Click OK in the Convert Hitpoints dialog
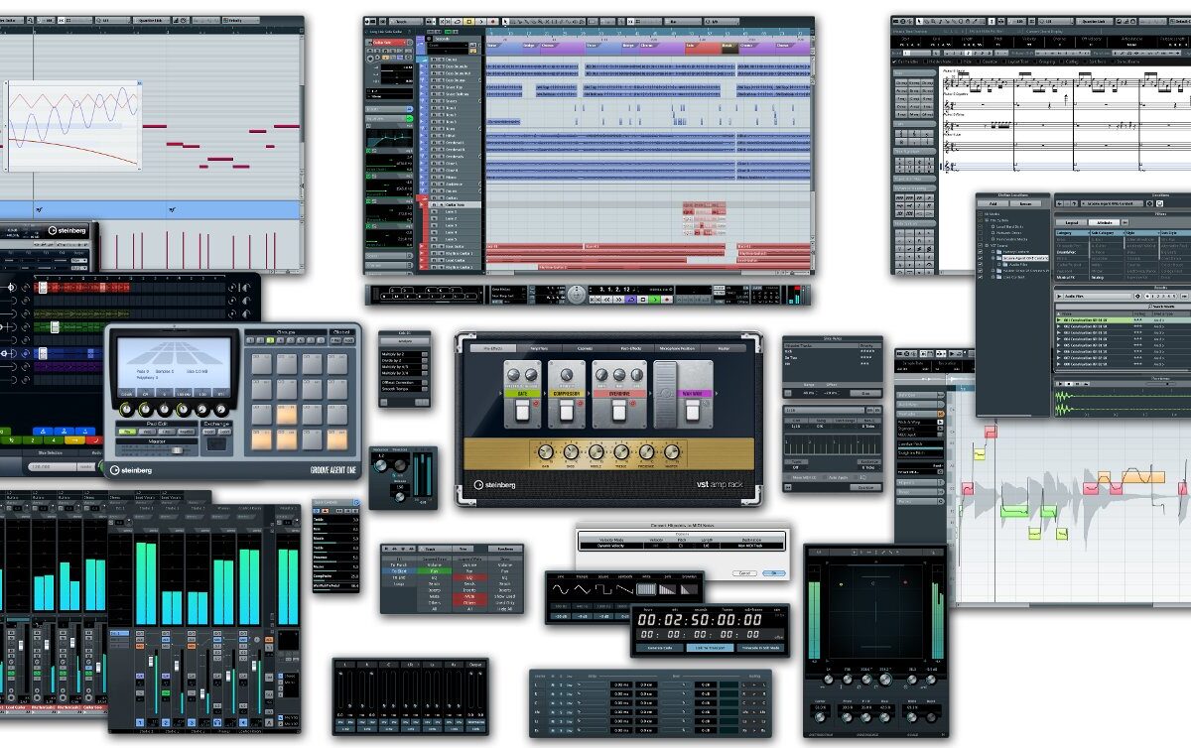Viewport: 1191px width, 748px height. tap(774, 573)
